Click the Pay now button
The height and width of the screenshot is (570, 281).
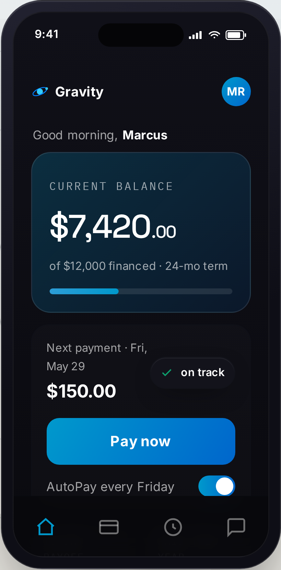[x=141, y=441]
